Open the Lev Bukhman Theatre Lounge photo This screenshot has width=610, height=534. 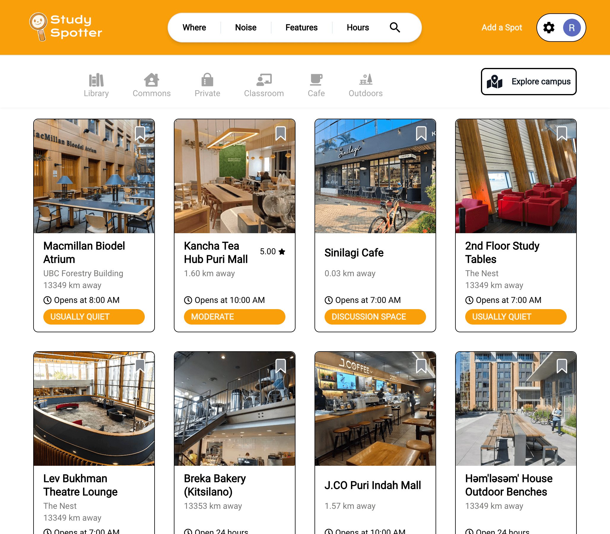coord(94,409)
